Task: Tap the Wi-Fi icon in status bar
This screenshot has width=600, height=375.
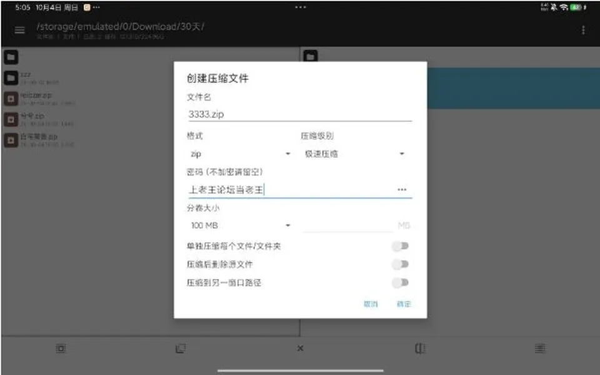Action: coord(564,7)
